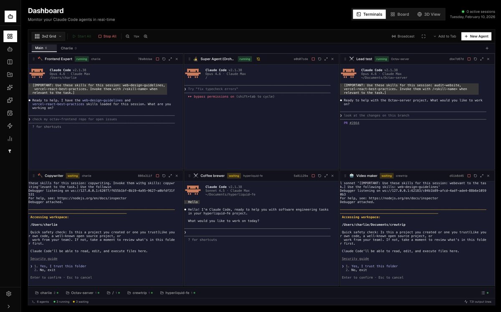
Task: Click the Frontend Expert prompt input line
Action: tap(101, 119)
